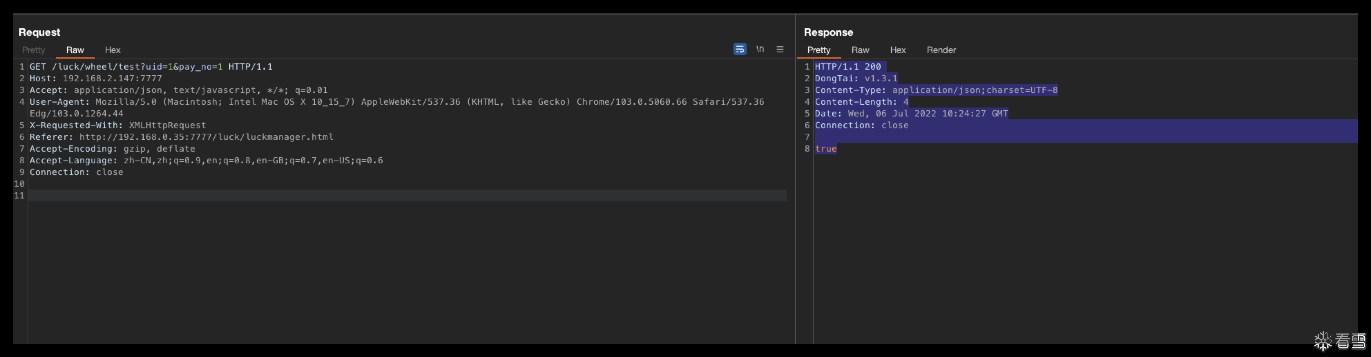The height and width of the screenshot is (357, 1371).
Task: Click the DongTai v1.3.1 response header
Action: click(x=856, y=79)
